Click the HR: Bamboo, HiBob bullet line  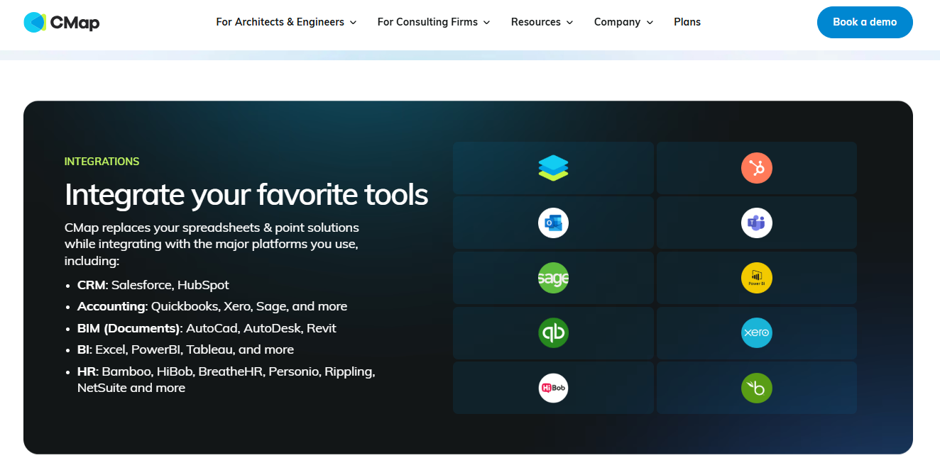(226, 379)
